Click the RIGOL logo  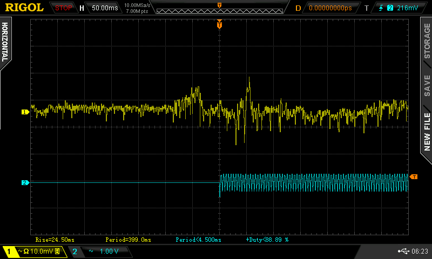coord(24,8)
